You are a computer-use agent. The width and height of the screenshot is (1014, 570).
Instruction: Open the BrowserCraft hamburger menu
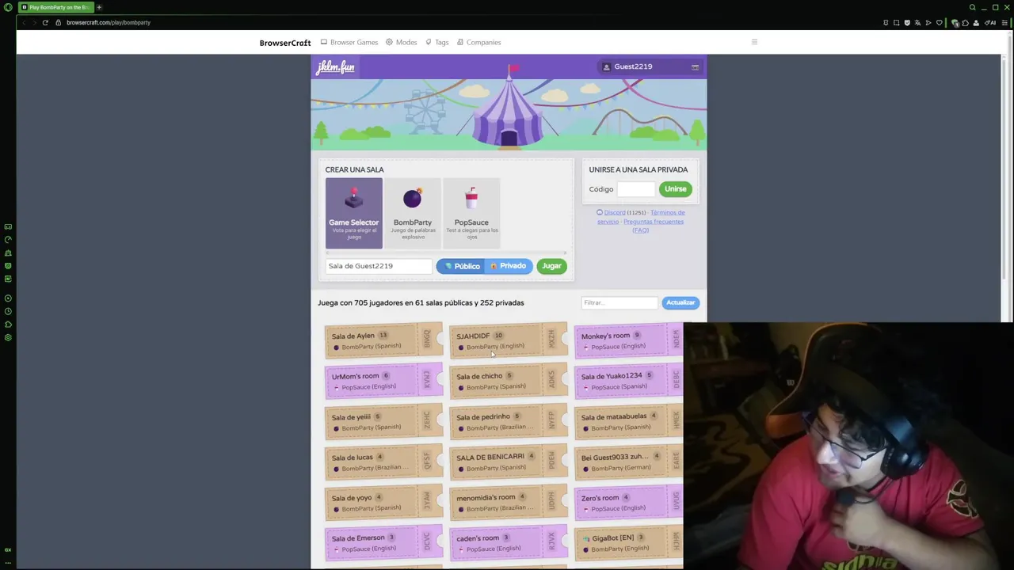tap(754, 42)
